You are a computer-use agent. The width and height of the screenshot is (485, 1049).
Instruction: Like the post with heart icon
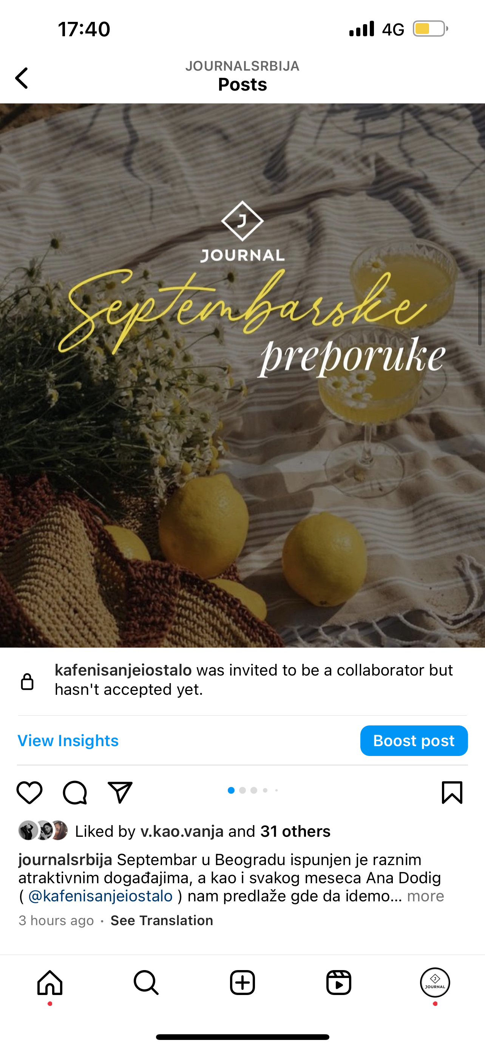click(x=29, y=793)
